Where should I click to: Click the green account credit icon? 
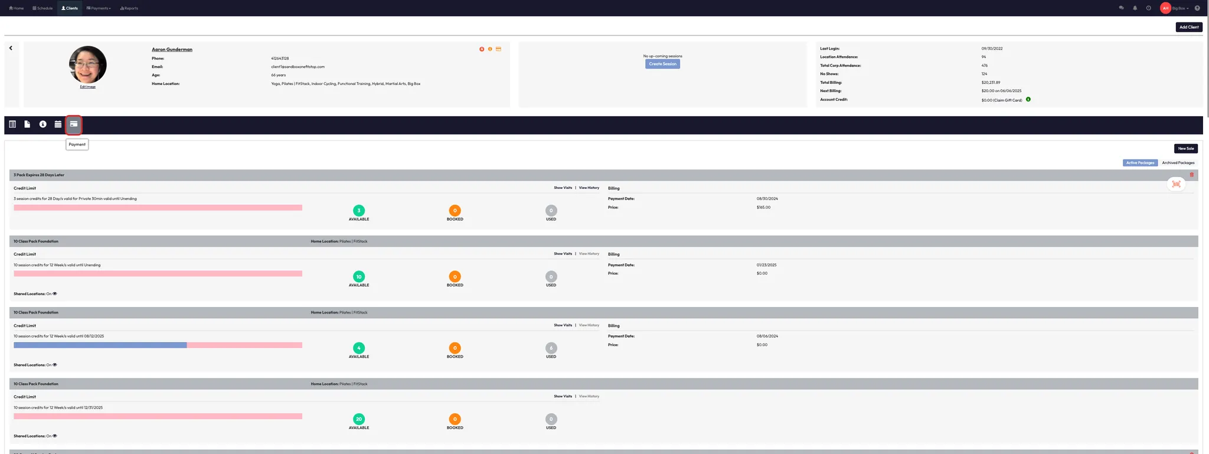pos(1028,100)
